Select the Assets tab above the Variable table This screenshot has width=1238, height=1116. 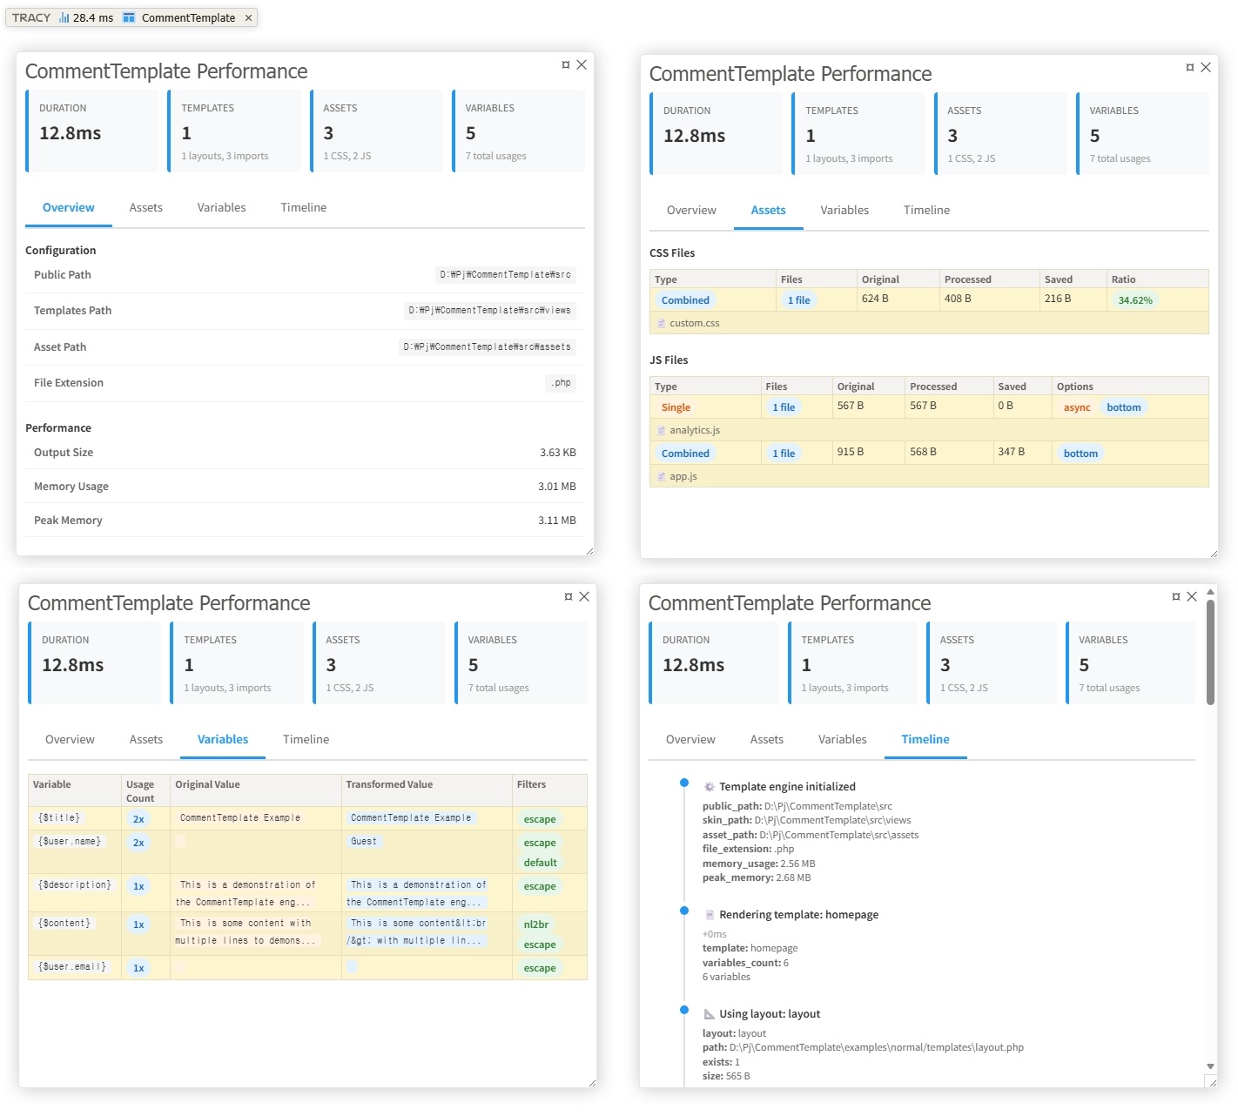pyautogui.click(x=146, y=740)
